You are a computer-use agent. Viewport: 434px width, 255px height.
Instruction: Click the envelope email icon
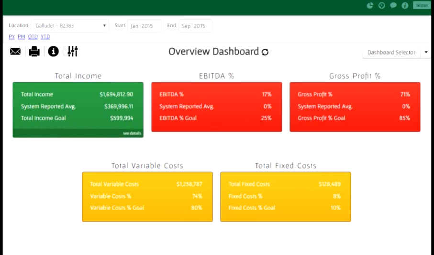(x=15, y=52)
